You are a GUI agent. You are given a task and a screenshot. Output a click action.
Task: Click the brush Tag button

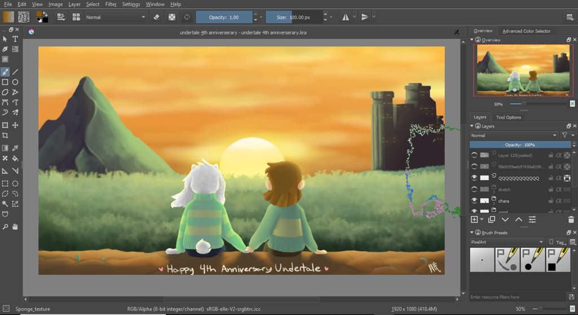[557, 242]
